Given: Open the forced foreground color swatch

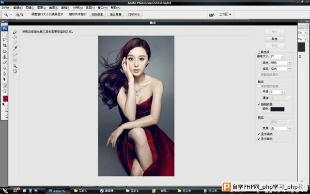Looking at the screenshot, I should 277,109.
